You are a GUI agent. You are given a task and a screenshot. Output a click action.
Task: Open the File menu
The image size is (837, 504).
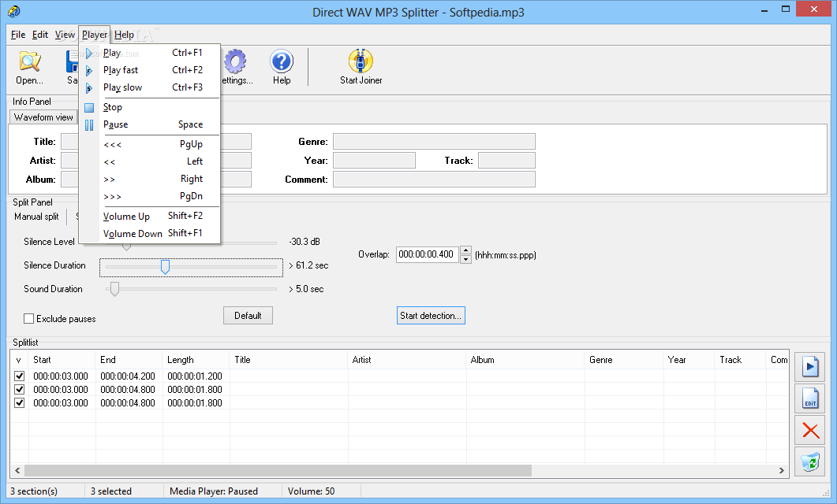(x=17, y=35)
